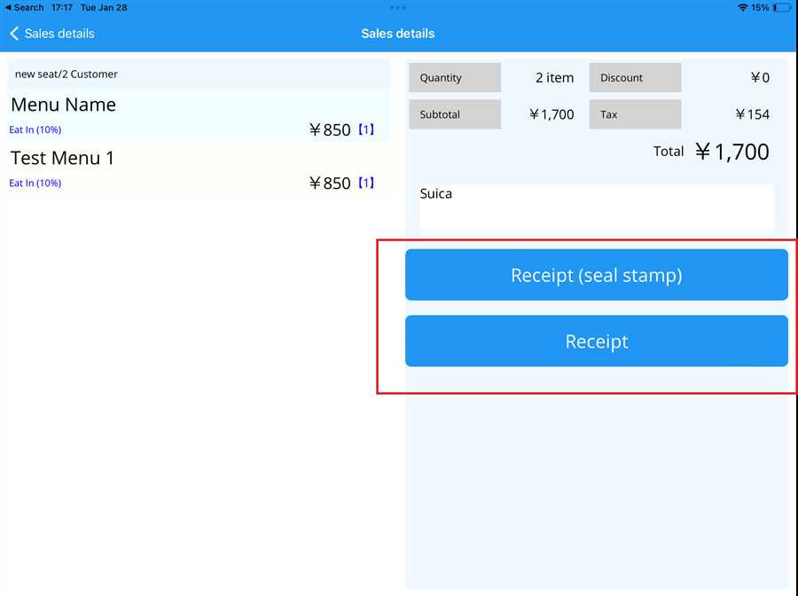Click the Receipt (seal stamp) button

596,275
